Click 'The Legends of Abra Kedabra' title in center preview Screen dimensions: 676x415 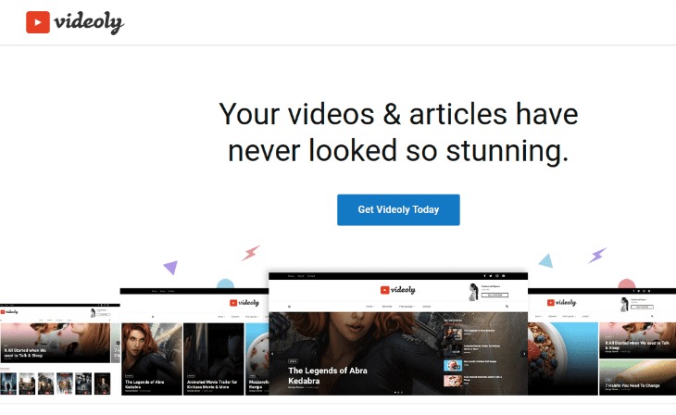coord(328,375)
